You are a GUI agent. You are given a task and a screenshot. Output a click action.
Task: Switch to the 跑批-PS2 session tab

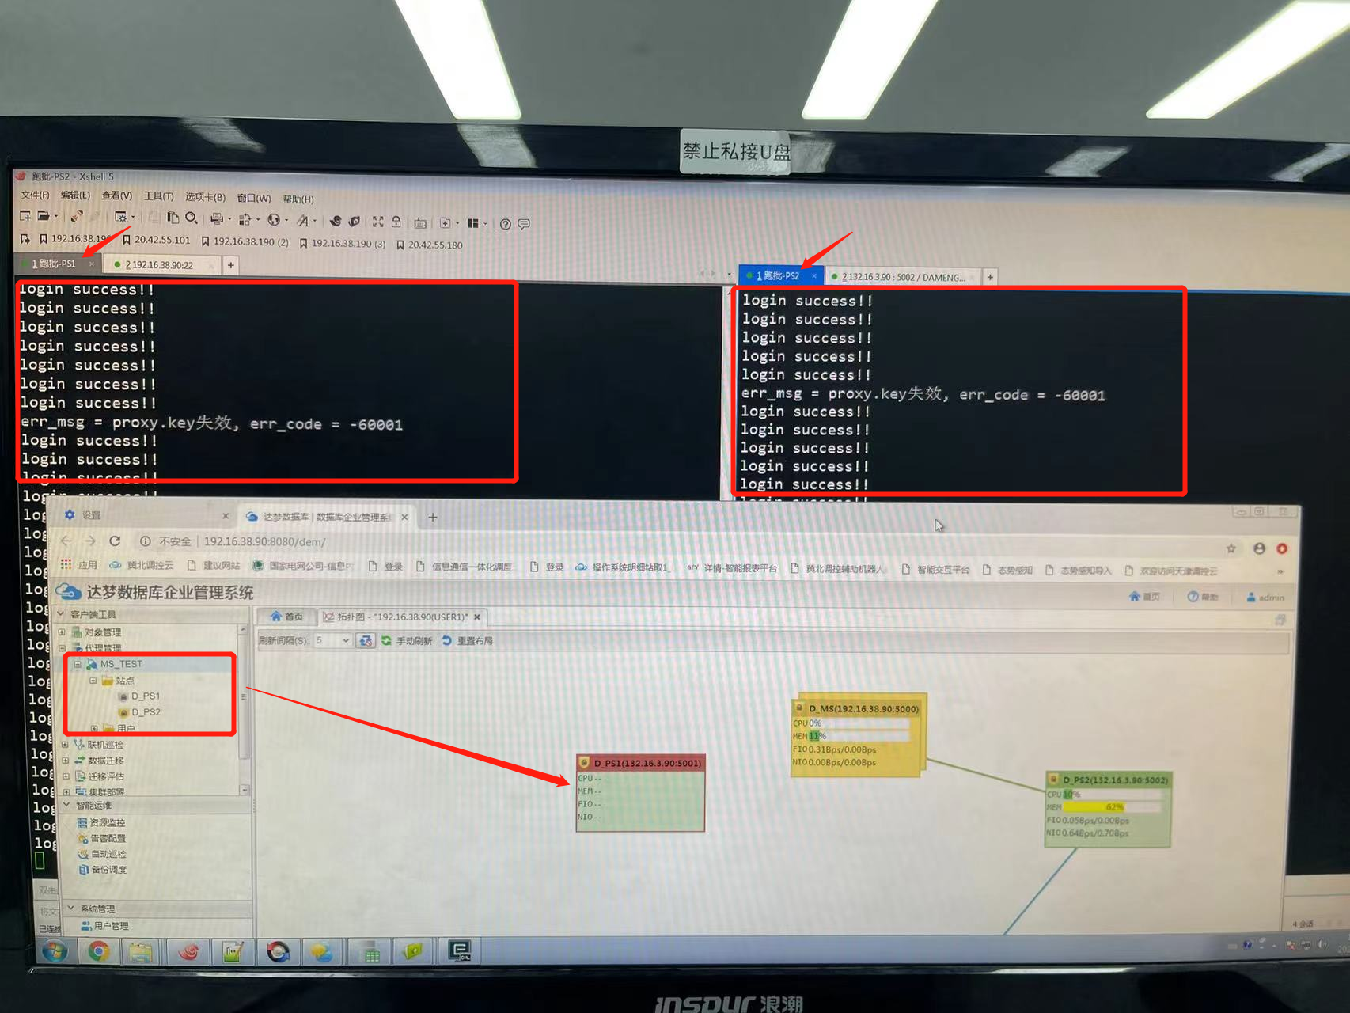tap(777, 275)
